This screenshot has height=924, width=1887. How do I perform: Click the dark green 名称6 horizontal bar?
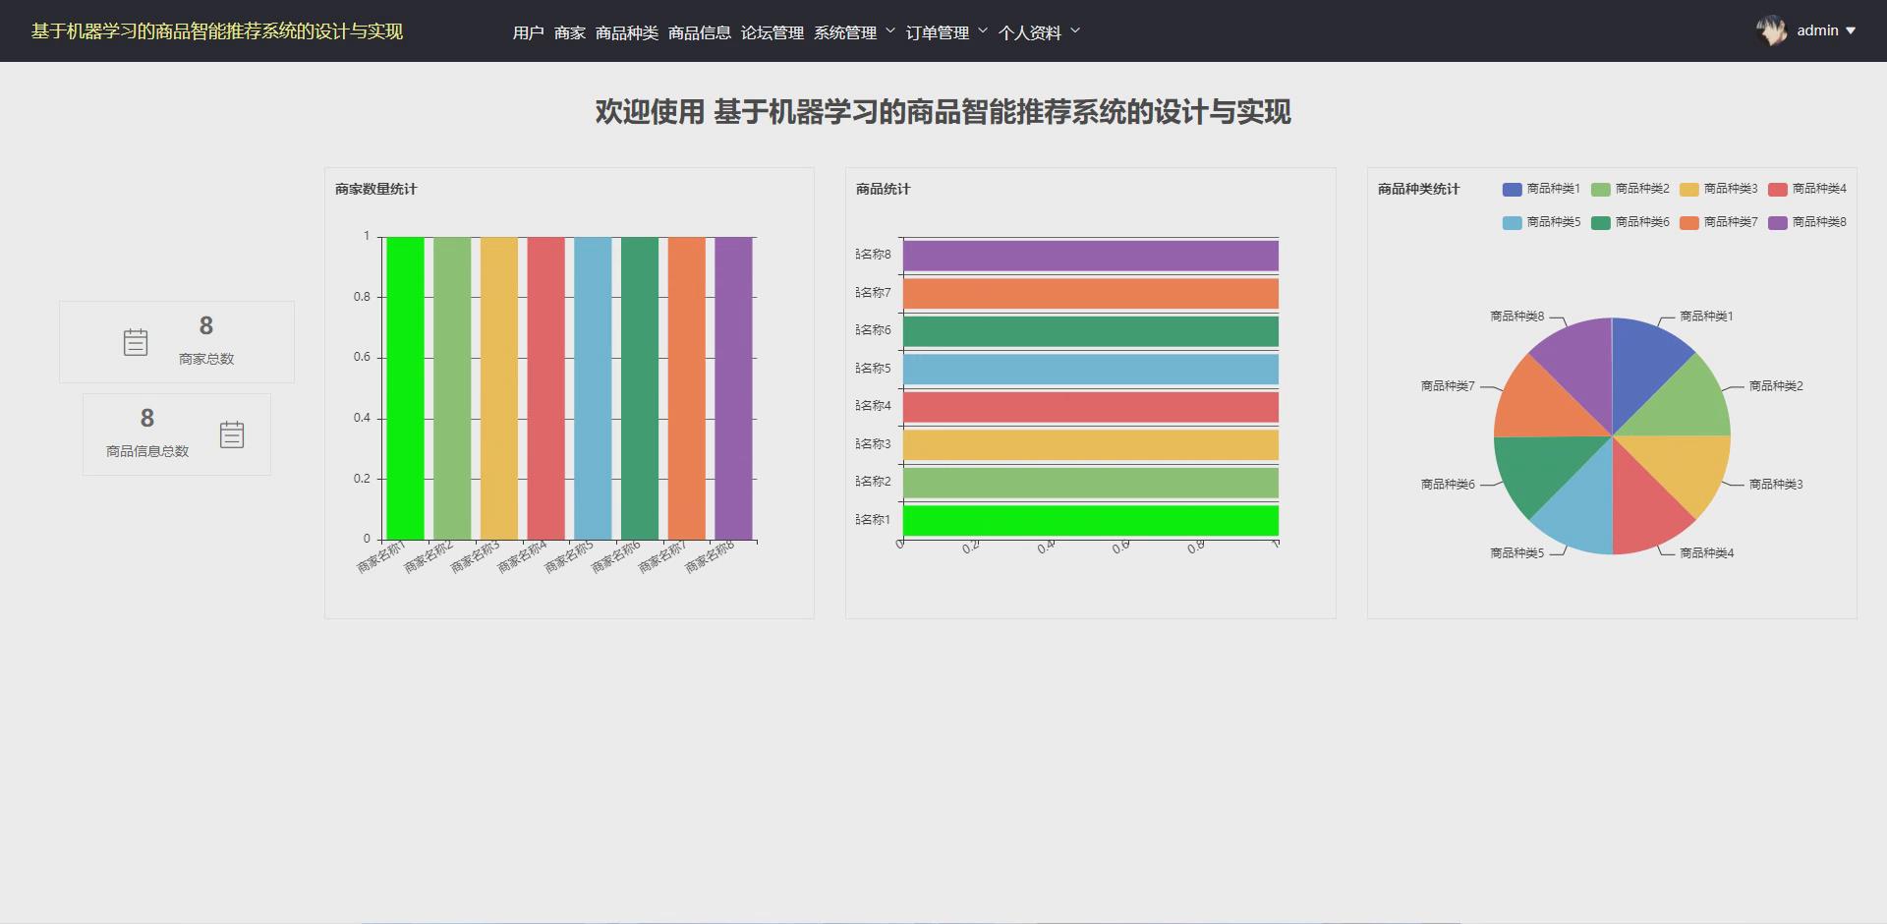pyautogui.click(x=1091, y=331)
